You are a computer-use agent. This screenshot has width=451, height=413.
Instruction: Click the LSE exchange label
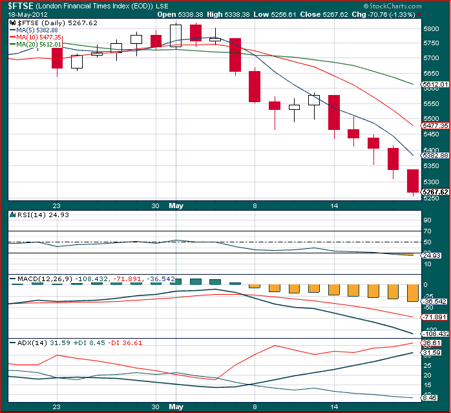tap(162, 6)
